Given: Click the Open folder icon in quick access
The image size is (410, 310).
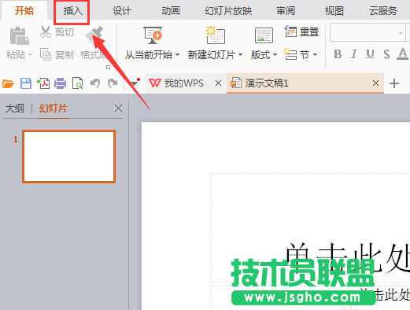Looking at the screenshot, I should pyautogui.click(x=8, y=83).
